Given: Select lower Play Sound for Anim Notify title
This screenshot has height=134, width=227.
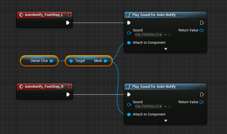Looking at the screenshot, I should pos(154,87).
